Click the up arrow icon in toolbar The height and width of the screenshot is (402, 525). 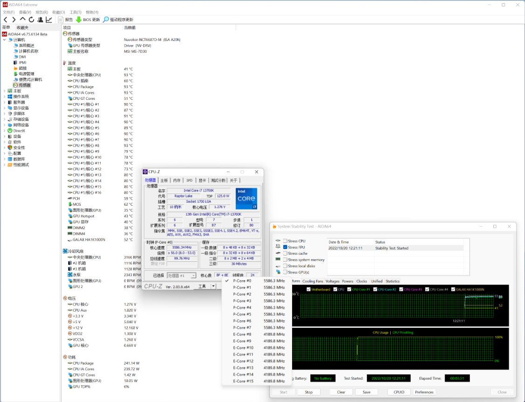tap(22, 20)
